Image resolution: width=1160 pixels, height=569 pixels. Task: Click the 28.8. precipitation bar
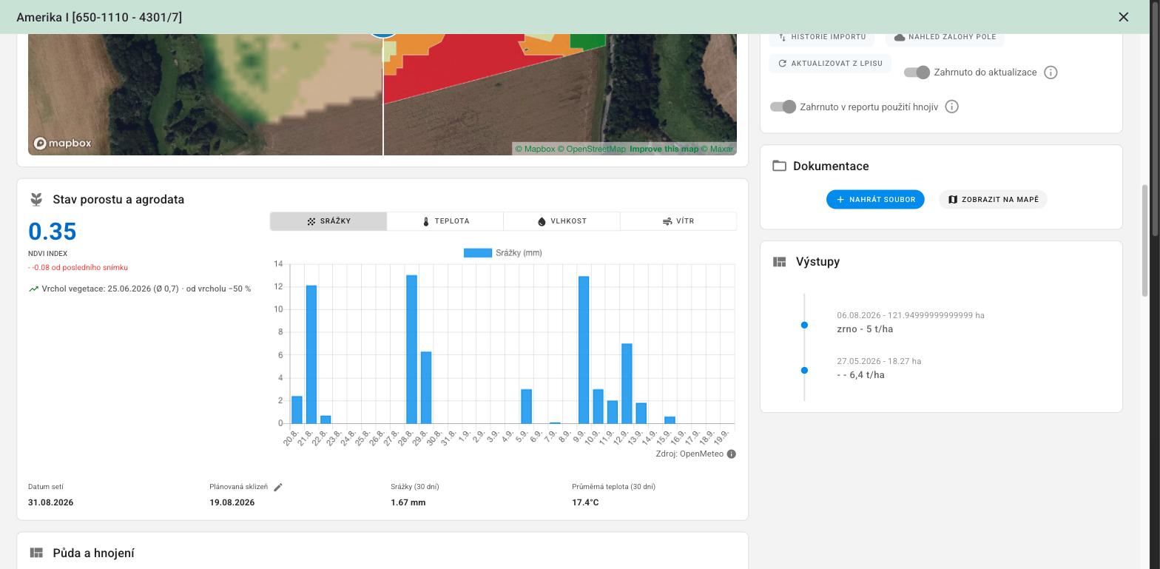tap(412, 349)
